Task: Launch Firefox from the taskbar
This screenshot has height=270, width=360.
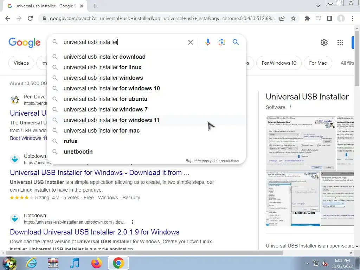Action: click(x=96, y=263)
